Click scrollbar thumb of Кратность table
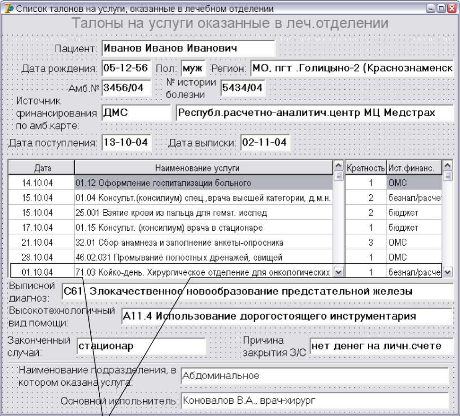The width and height of the screenshot is (460, 416). [447, 176]
